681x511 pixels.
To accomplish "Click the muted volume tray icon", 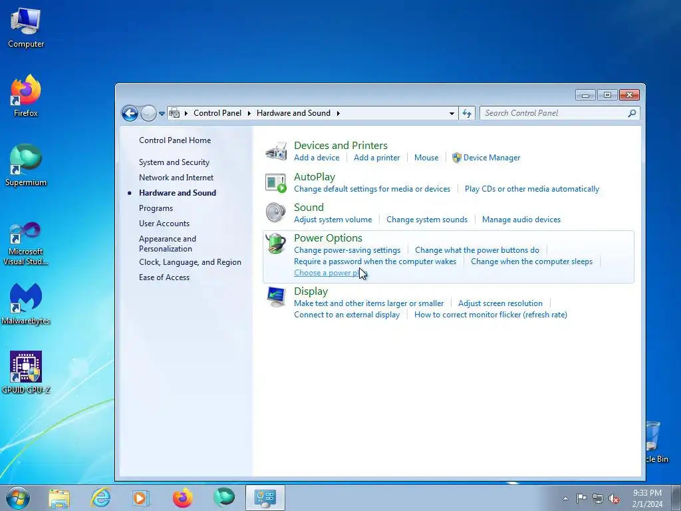I will point(614,499).
